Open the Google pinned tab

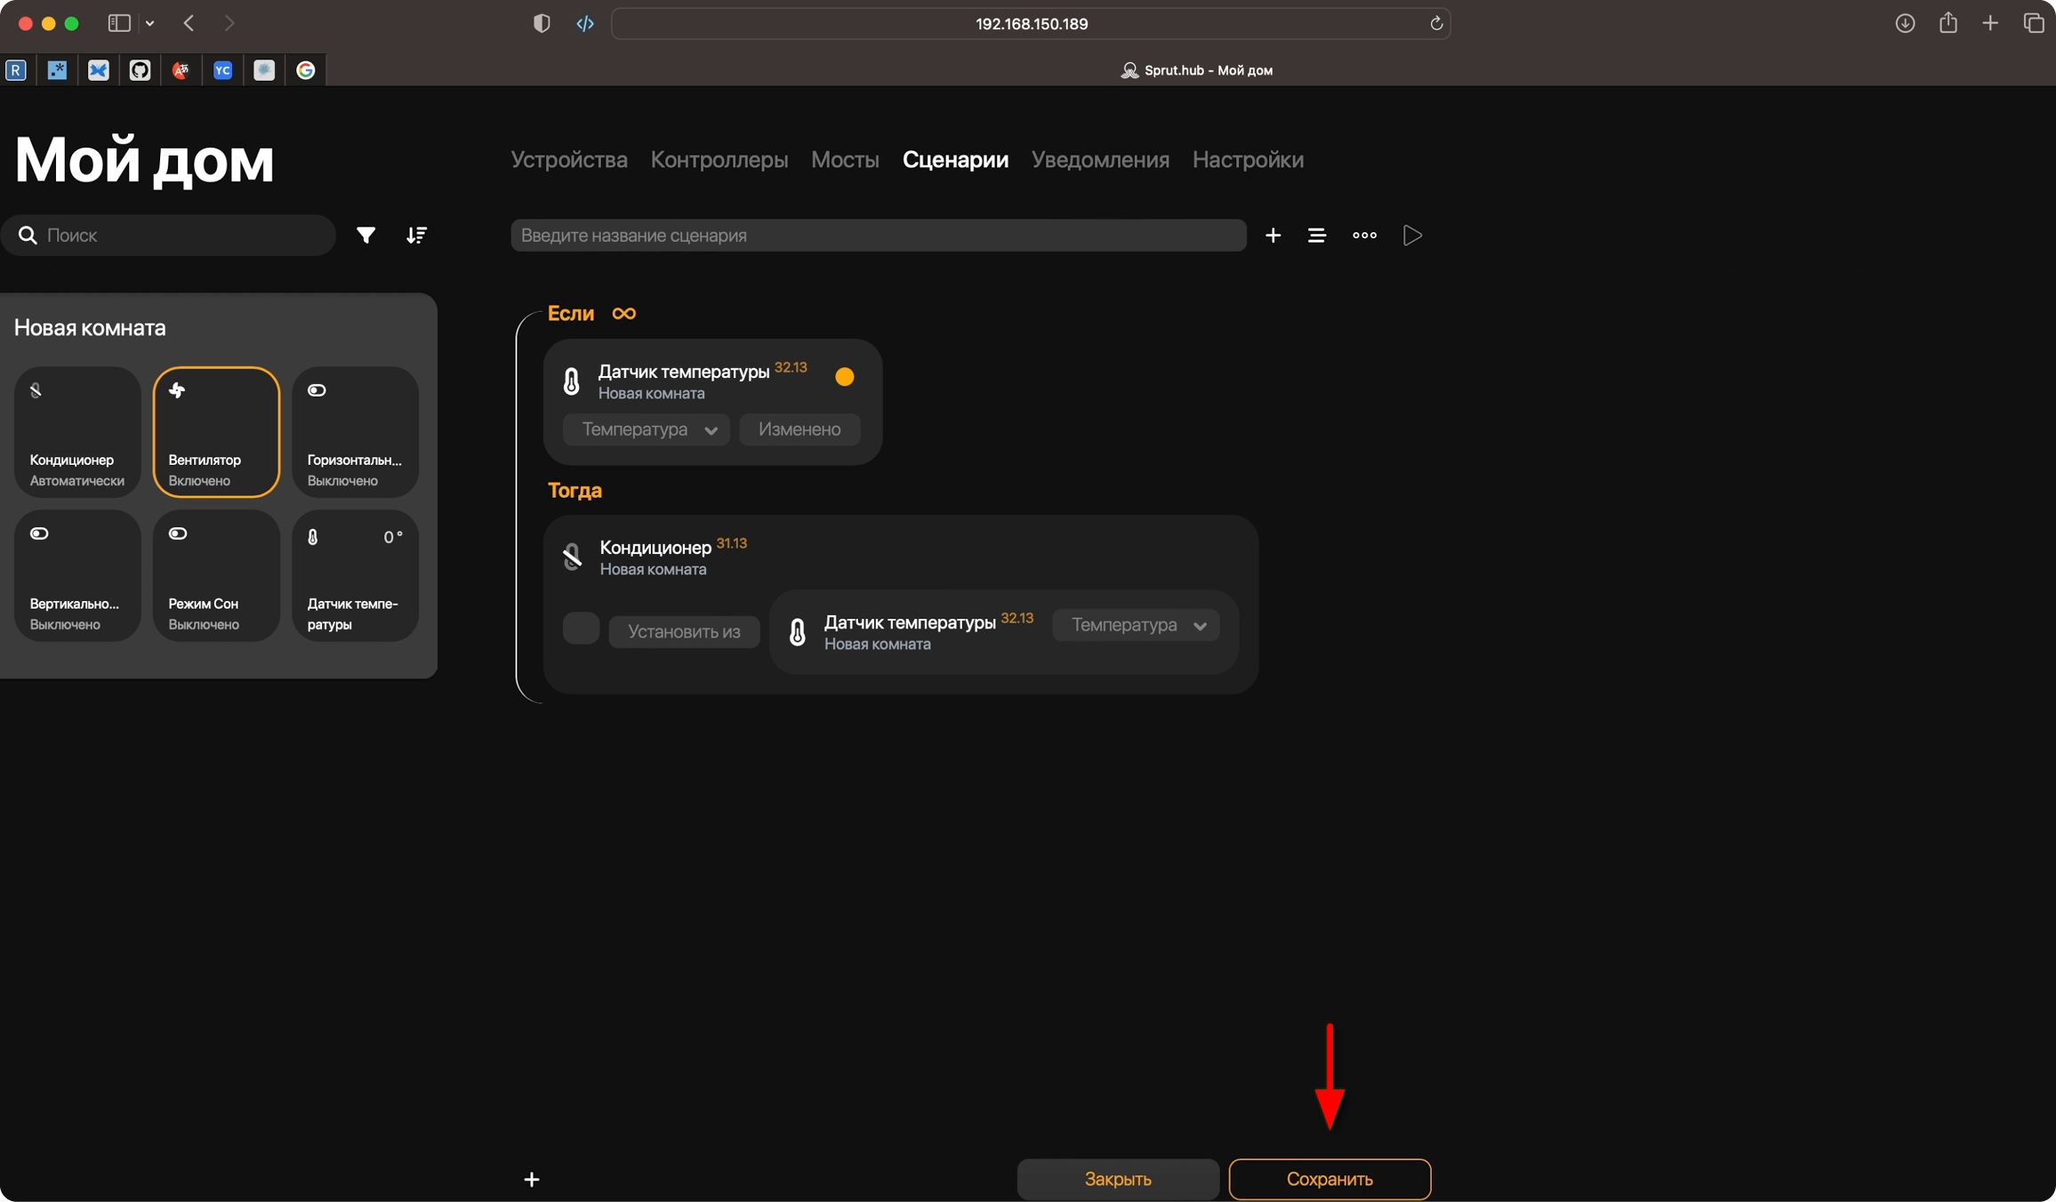pyautogui.click(x=305, y=70)
